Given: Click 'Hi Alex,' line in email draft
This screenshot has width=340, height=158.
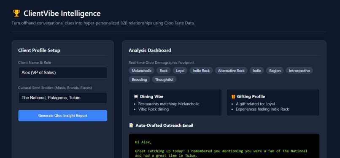Looking at the screenshot, I should coord(143,142).
